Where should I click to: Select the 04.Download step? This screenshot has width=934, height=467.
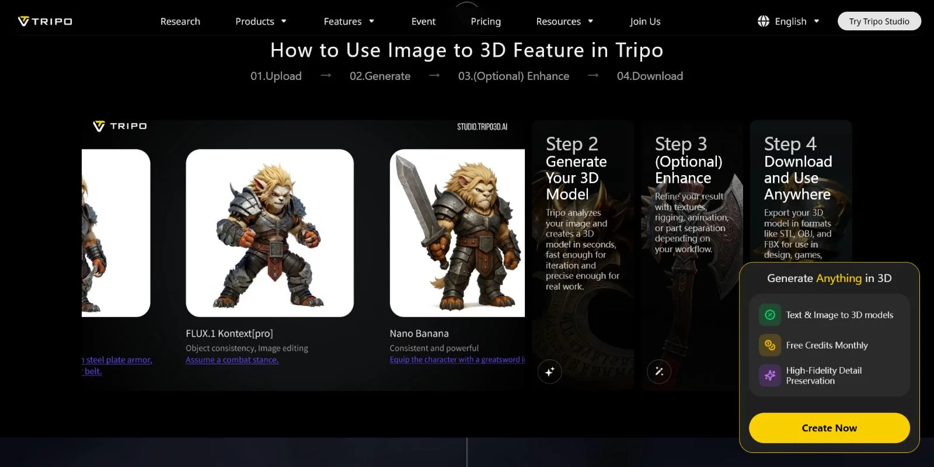point(650,76)
